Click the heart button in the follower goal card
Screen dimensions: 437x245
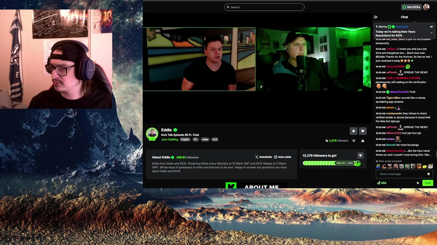[x=360, y=156]
